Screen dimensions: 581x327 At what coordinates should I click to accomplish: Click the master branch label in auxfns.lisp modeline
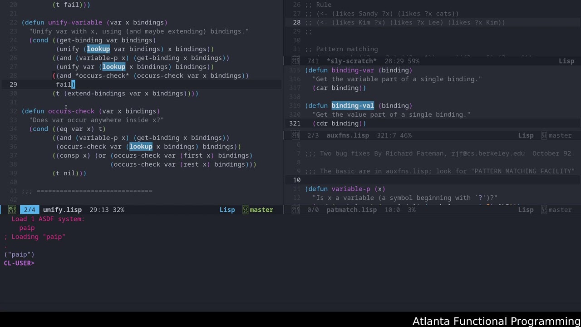(560, 135)
